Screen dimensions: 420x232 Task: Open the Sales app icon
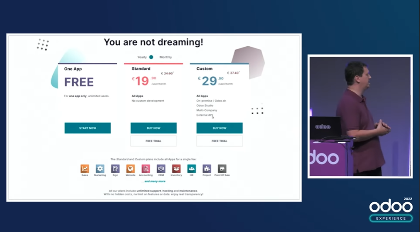pyautogui.click(x=85, y=169)
